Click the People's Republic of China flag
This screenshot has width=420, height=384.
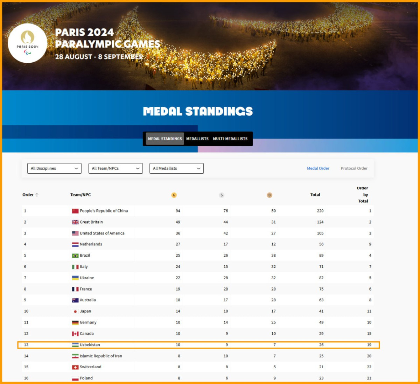pyautogui.click(x=75, y=211)
